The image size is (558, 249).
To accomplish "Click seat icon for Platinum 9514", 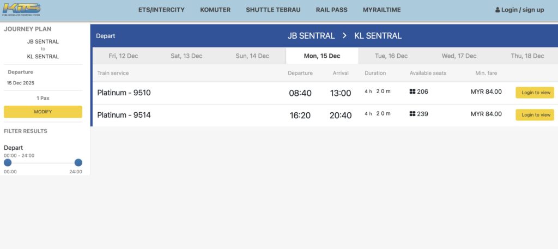I will (413, 114).
